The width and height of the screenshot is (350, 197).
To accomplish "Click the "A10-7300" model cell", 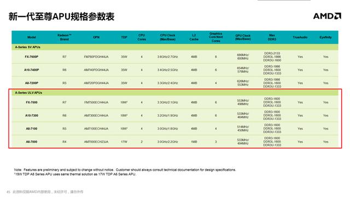I will coord(32,115).
